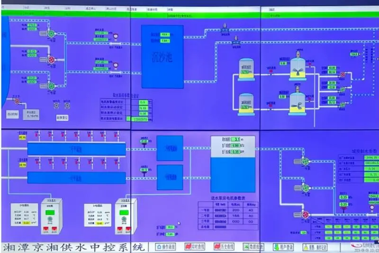Click the 用户登录 user login button

tap(283, 247)
